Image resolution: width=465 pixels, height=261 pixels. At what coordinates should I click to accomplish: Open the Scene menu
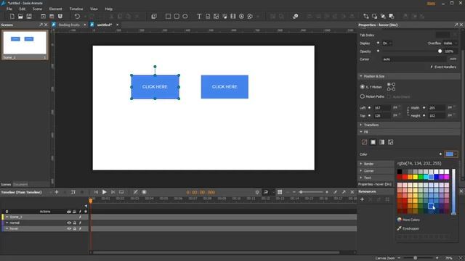(37, 9)
